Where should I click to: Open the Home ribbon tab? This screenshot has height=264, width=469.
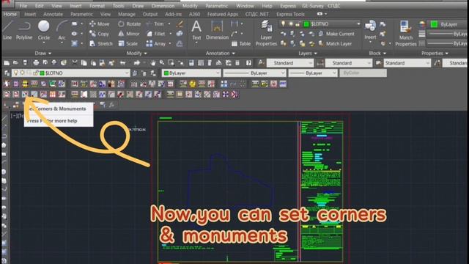[10, 14]
